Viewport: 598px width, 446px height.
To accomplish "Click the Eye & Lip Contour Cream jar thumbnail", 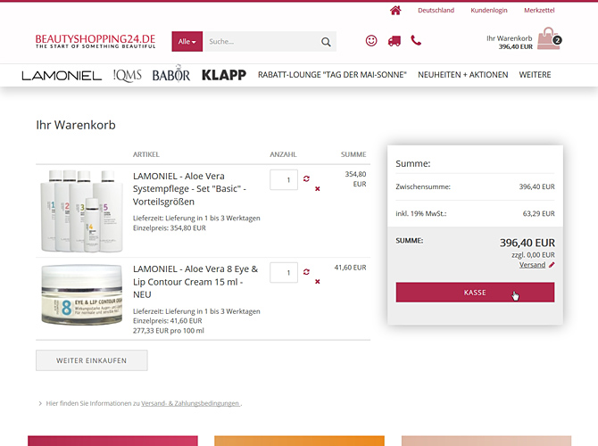I will pyautogui.click(x=82, y=294).
